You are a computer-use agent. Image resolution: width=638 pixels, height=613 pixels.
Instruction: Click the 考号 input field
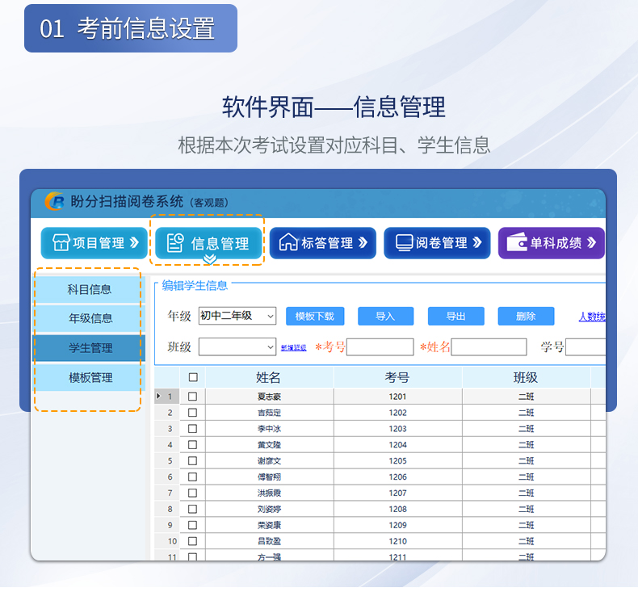(x=380, y=347)
